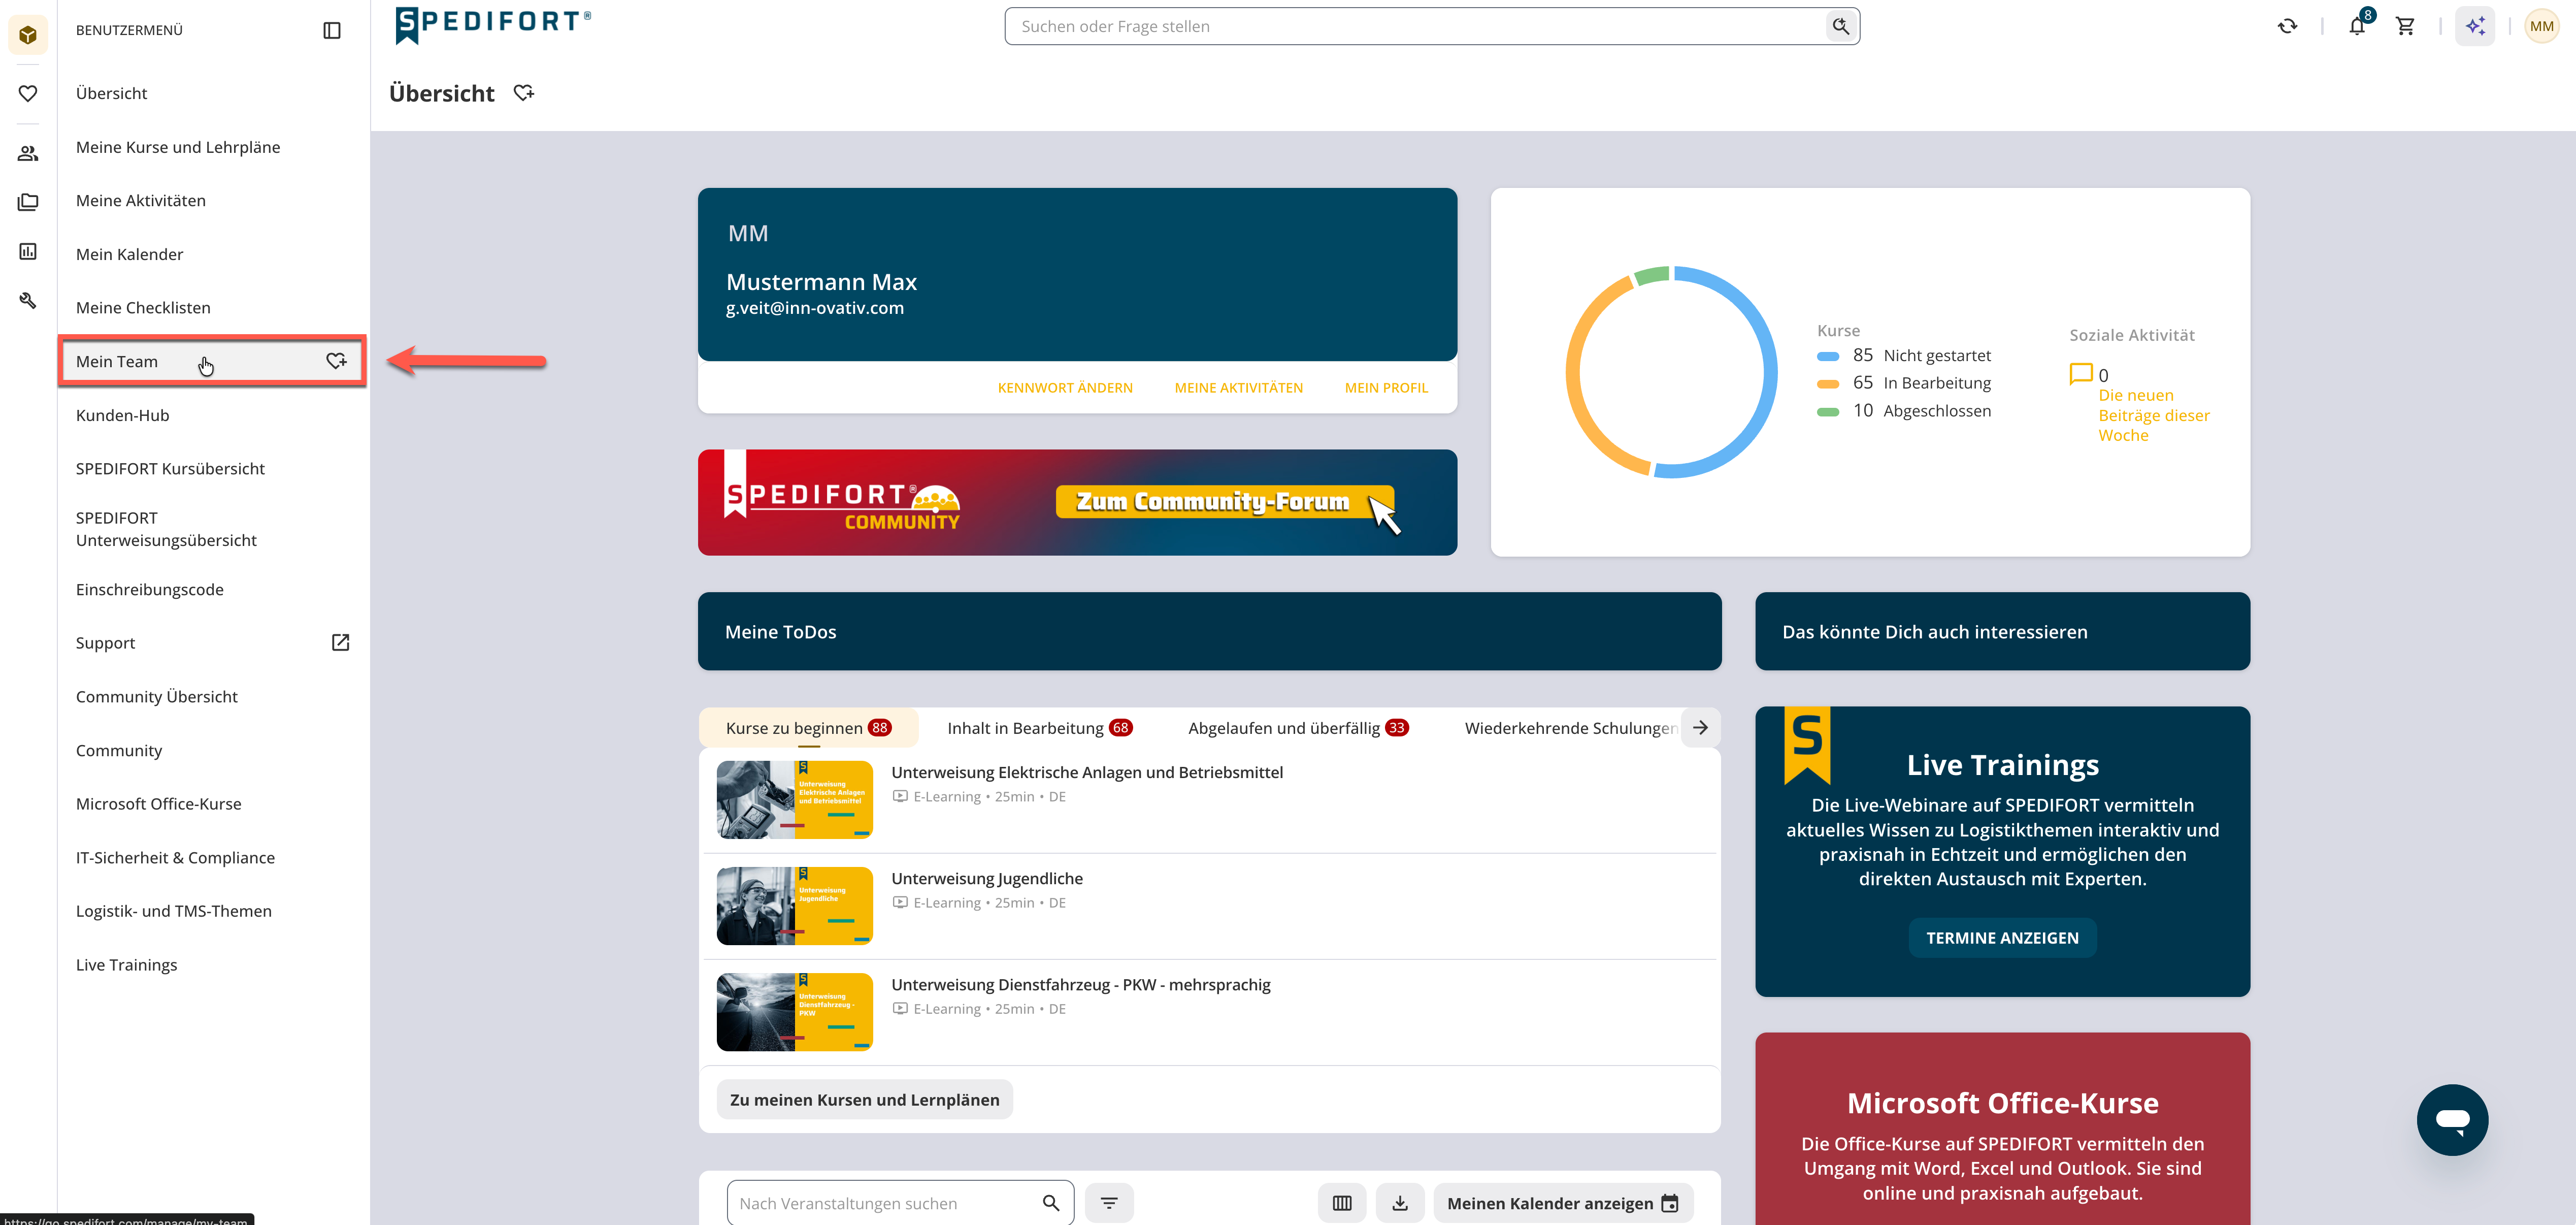Screen dimensions: 2576x1225
Task: Click the search magnifier in top search bar
Action: [x=1841, y=26]
